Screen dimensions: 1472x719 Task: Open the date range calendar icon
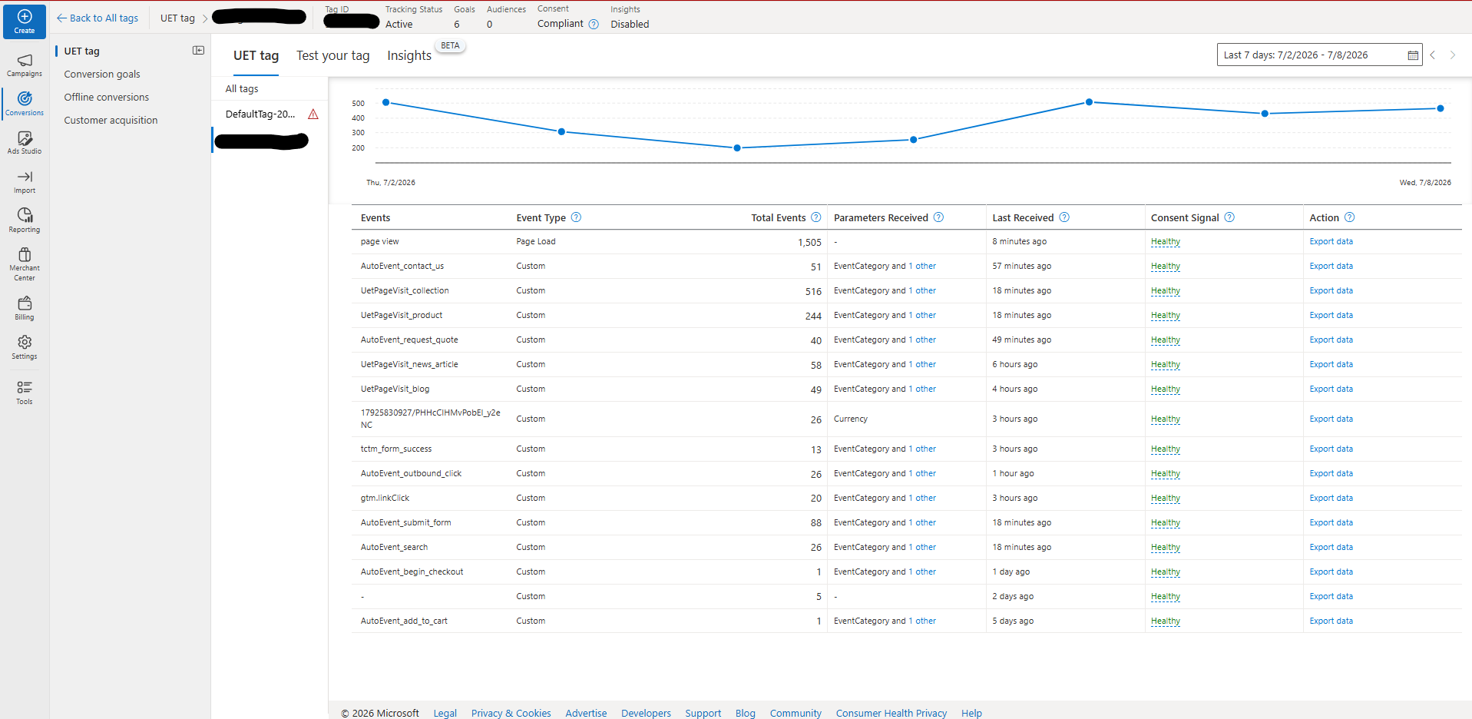pyautogui.click(x=1412, y=55)
